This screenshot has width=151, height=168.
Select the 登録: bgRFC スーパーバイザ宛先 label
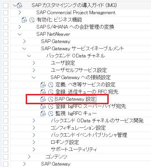(x=91, y=106)
